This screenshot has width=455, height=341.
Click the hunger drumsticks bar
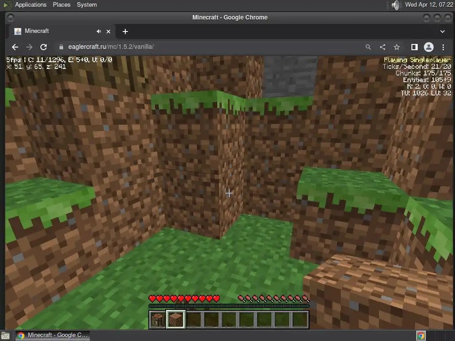273,298
